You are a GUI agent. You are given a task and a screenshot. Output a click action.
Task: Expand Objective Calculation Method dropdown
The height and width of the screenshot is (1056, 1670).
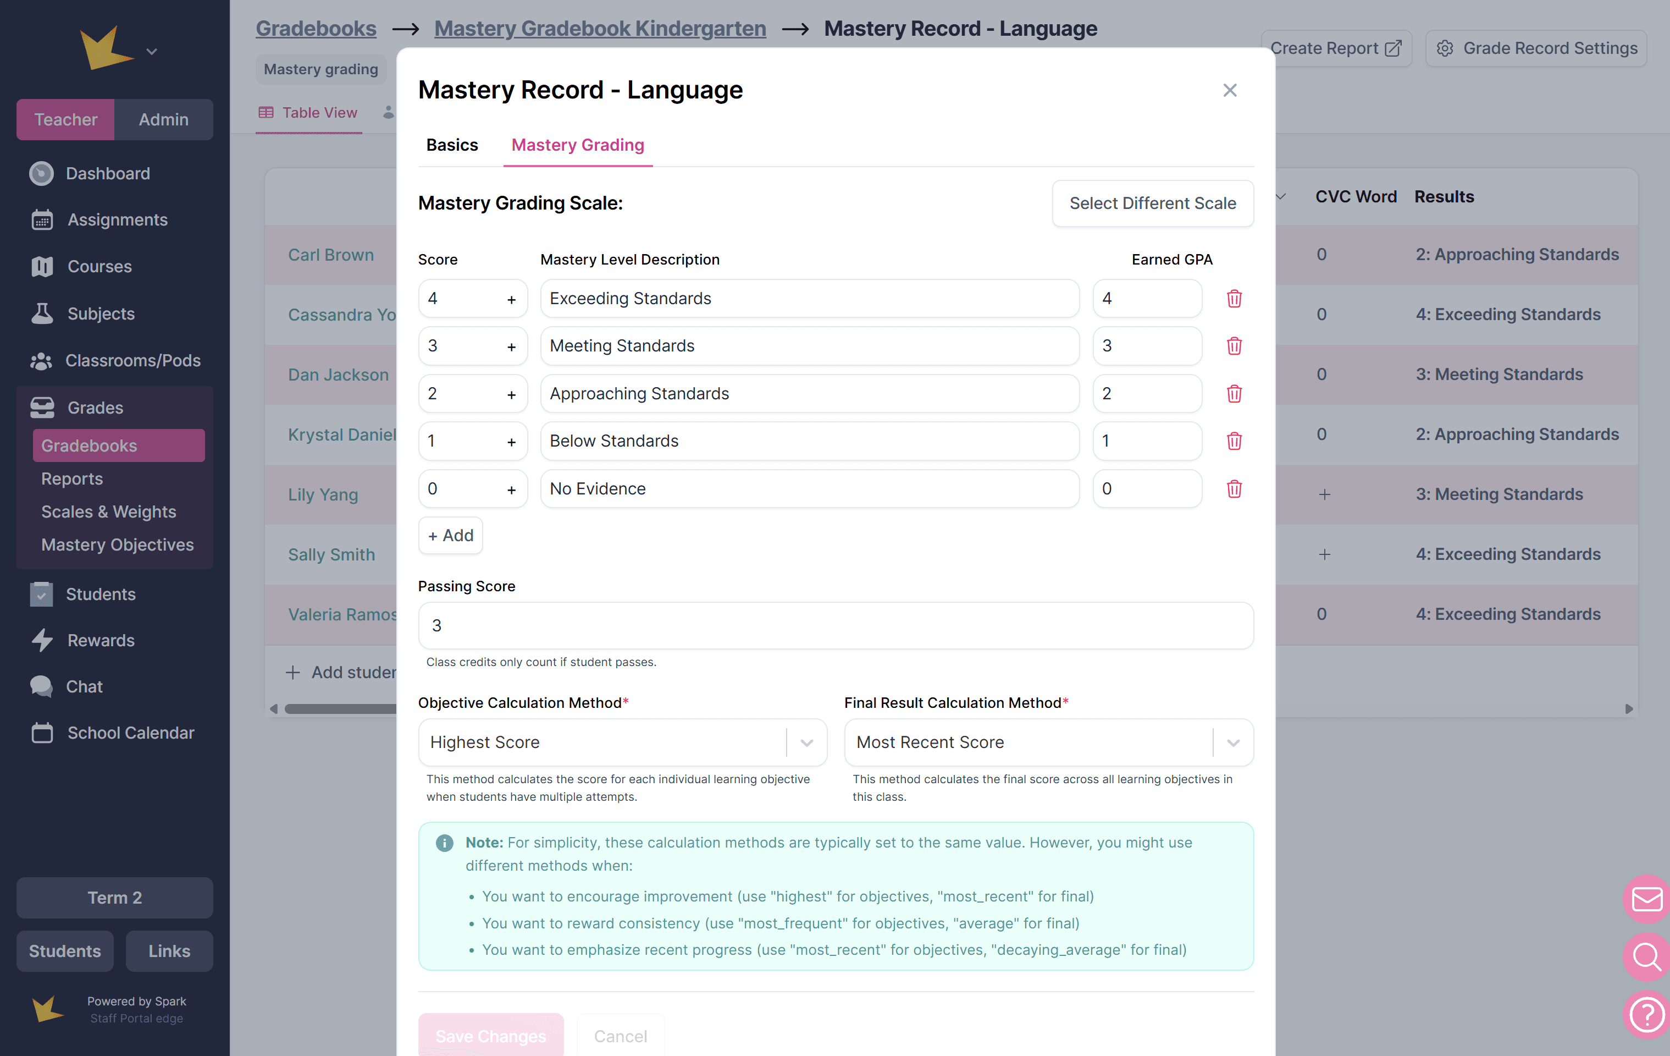[x=806, y=743]
